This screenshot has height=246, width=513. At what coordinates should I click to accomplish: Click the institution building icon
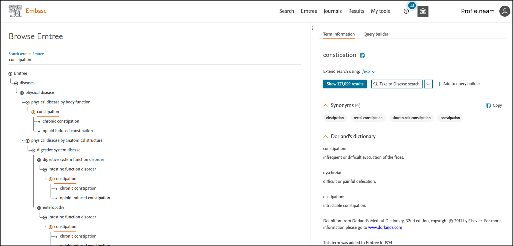(x=423, y=11)
